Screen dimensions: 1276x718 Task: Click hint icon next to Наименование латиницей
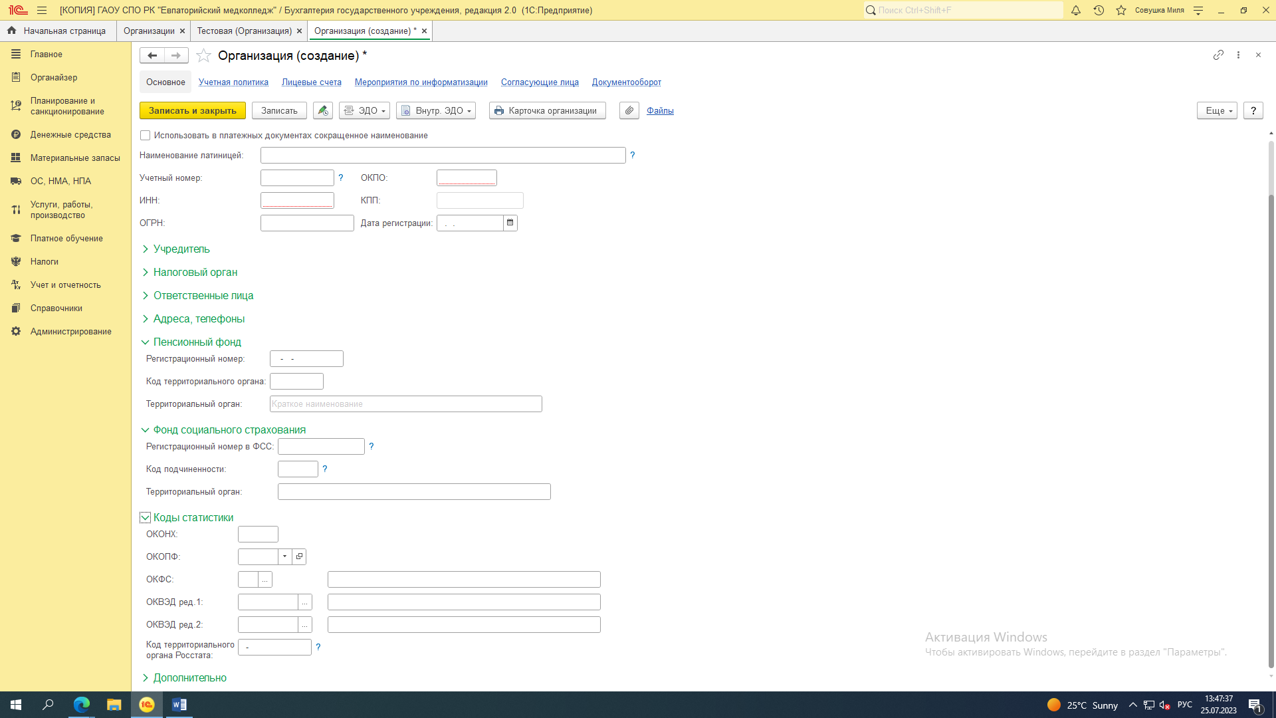pyautogui.click(x=633, y=155)
